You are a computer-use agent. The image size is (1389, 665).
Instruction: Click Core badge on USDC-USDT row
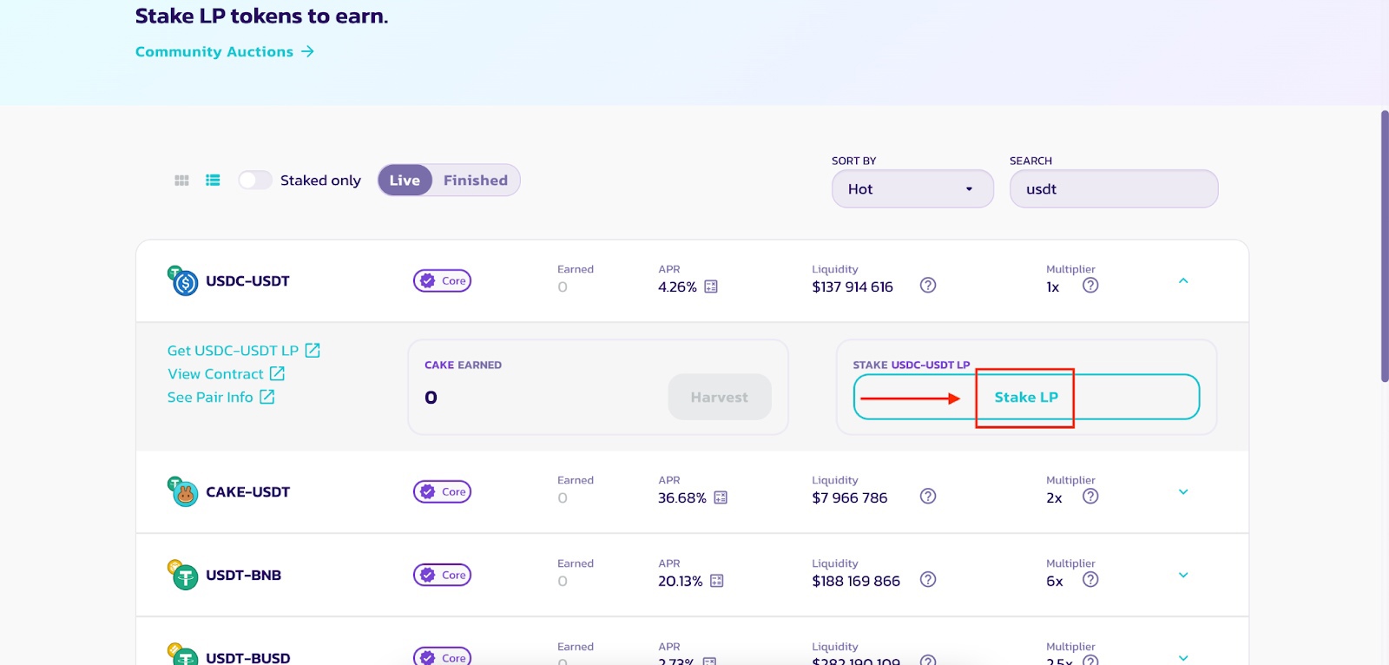point(443,281)
